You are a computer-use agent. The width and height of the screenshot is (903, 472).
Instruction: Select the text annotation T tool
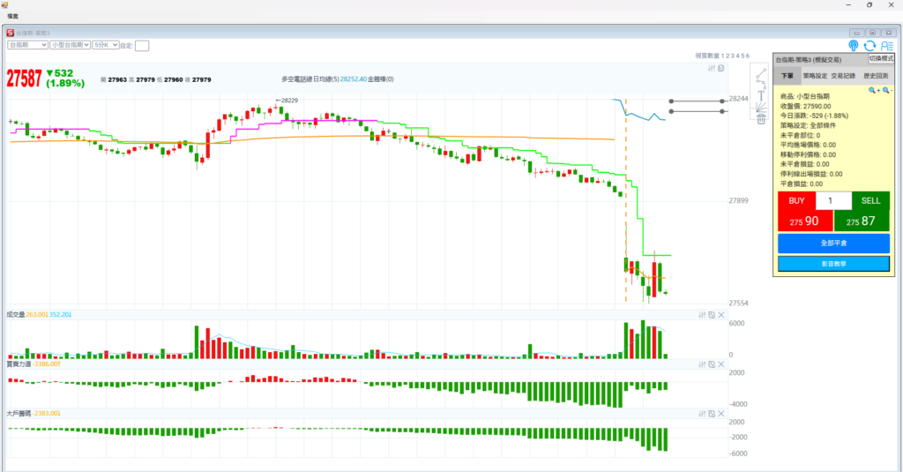click(x=760, y=97)
